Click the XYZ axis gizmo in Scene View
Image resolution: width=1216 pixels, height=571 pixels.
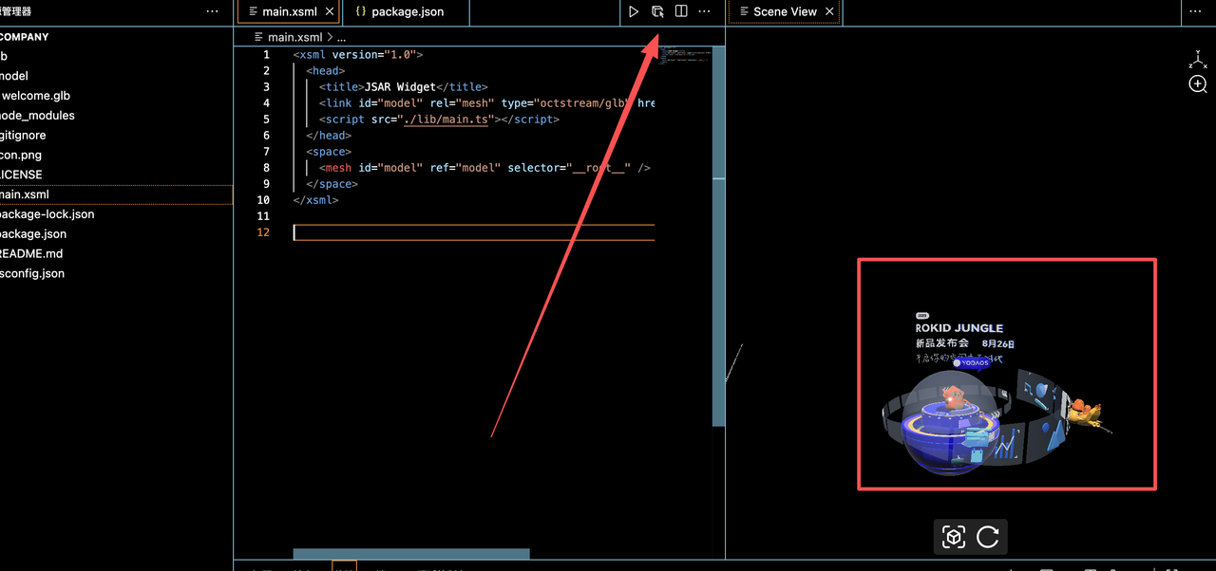[1198, 60]
